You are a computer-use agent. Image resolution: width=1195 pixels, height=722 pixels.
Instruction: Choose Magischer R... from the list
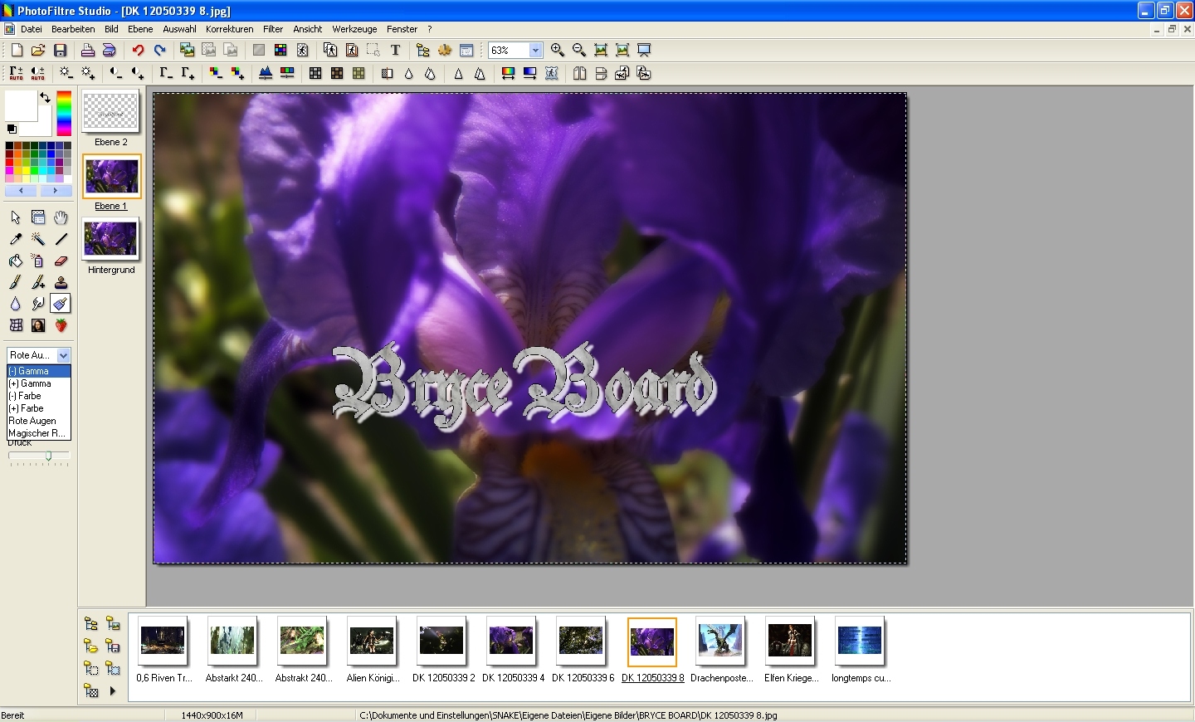(39, 433)
